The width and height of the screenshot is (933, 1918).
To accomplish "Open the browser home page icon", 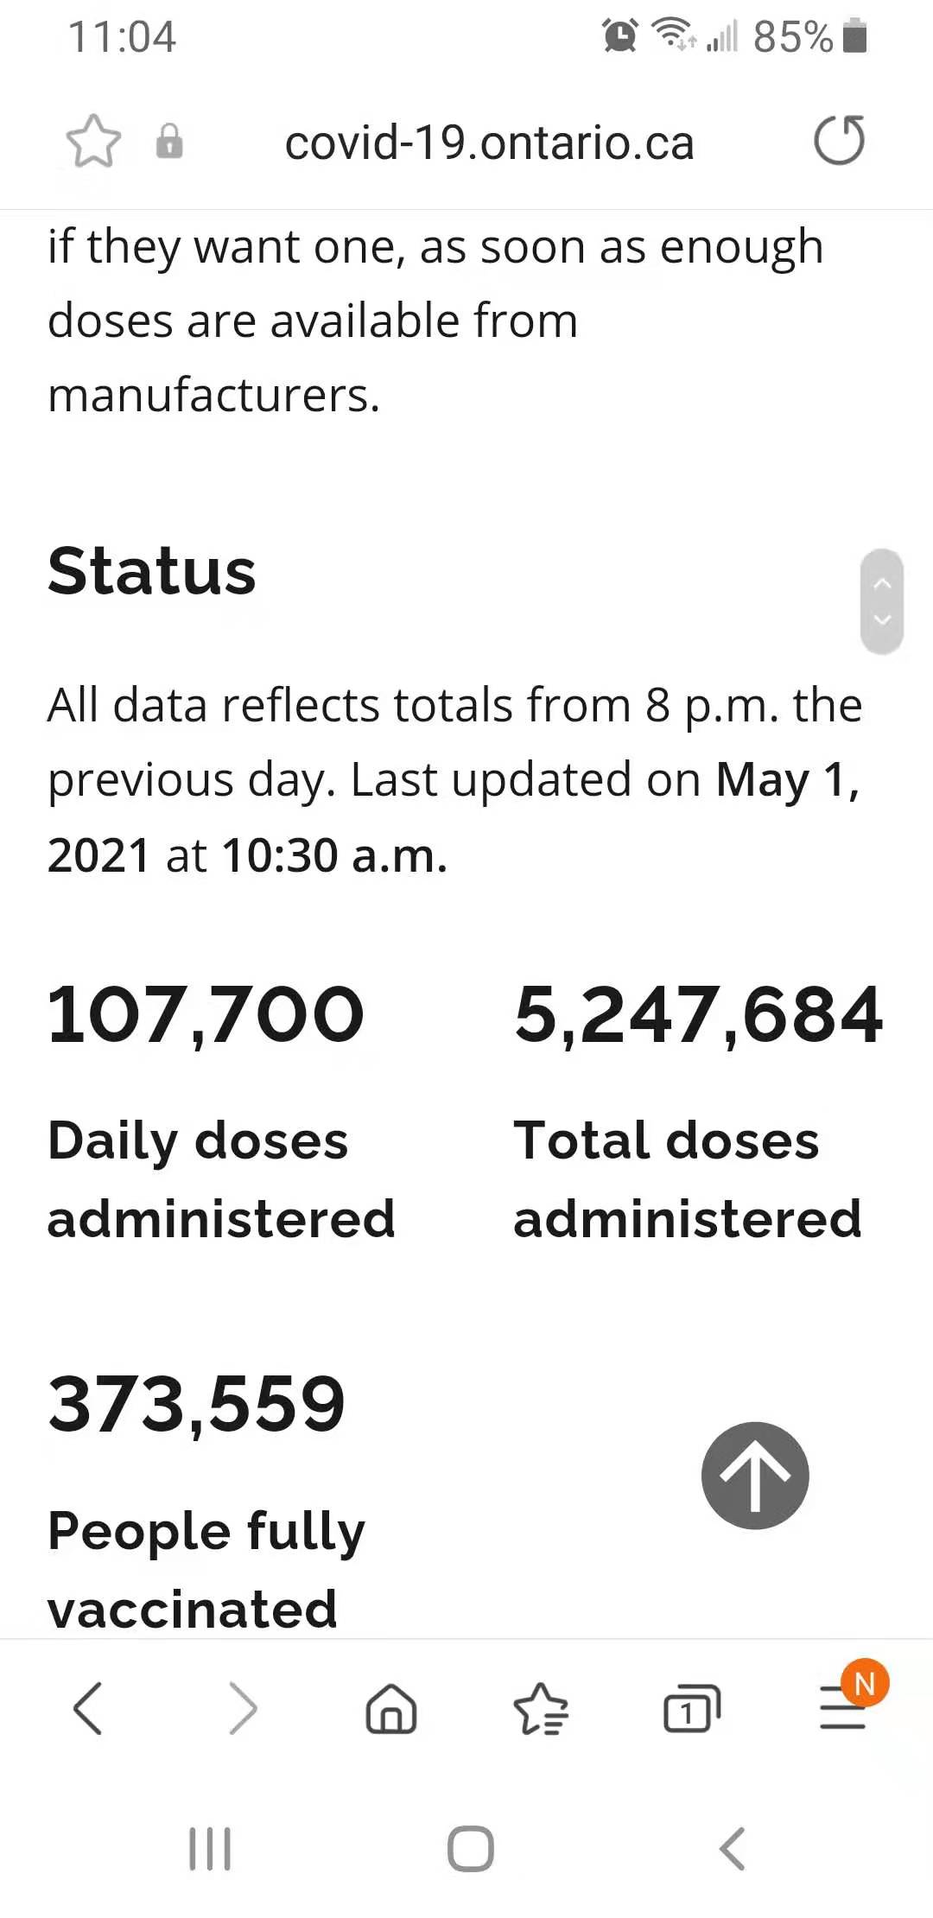I will 391,1709.
